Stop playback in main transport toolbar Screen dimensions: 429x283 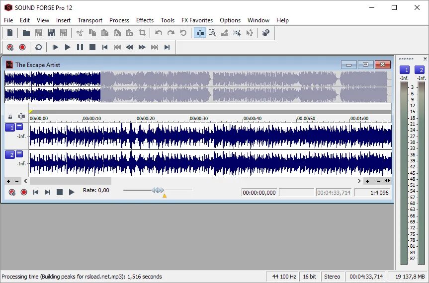tap(92, 47)
